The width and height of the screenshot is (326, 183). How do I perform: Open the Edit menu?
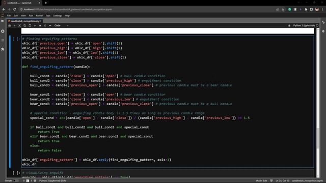coord(16,16)
